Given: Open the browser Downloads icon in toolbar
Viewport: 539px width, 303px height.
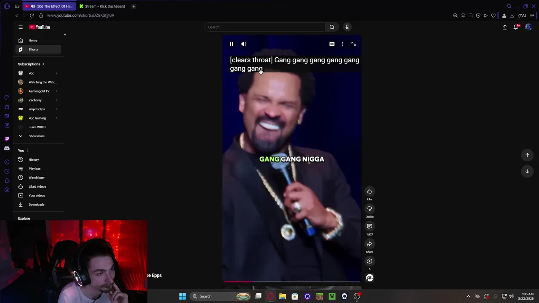Looking at the screenshot, I should click(512, 16).
